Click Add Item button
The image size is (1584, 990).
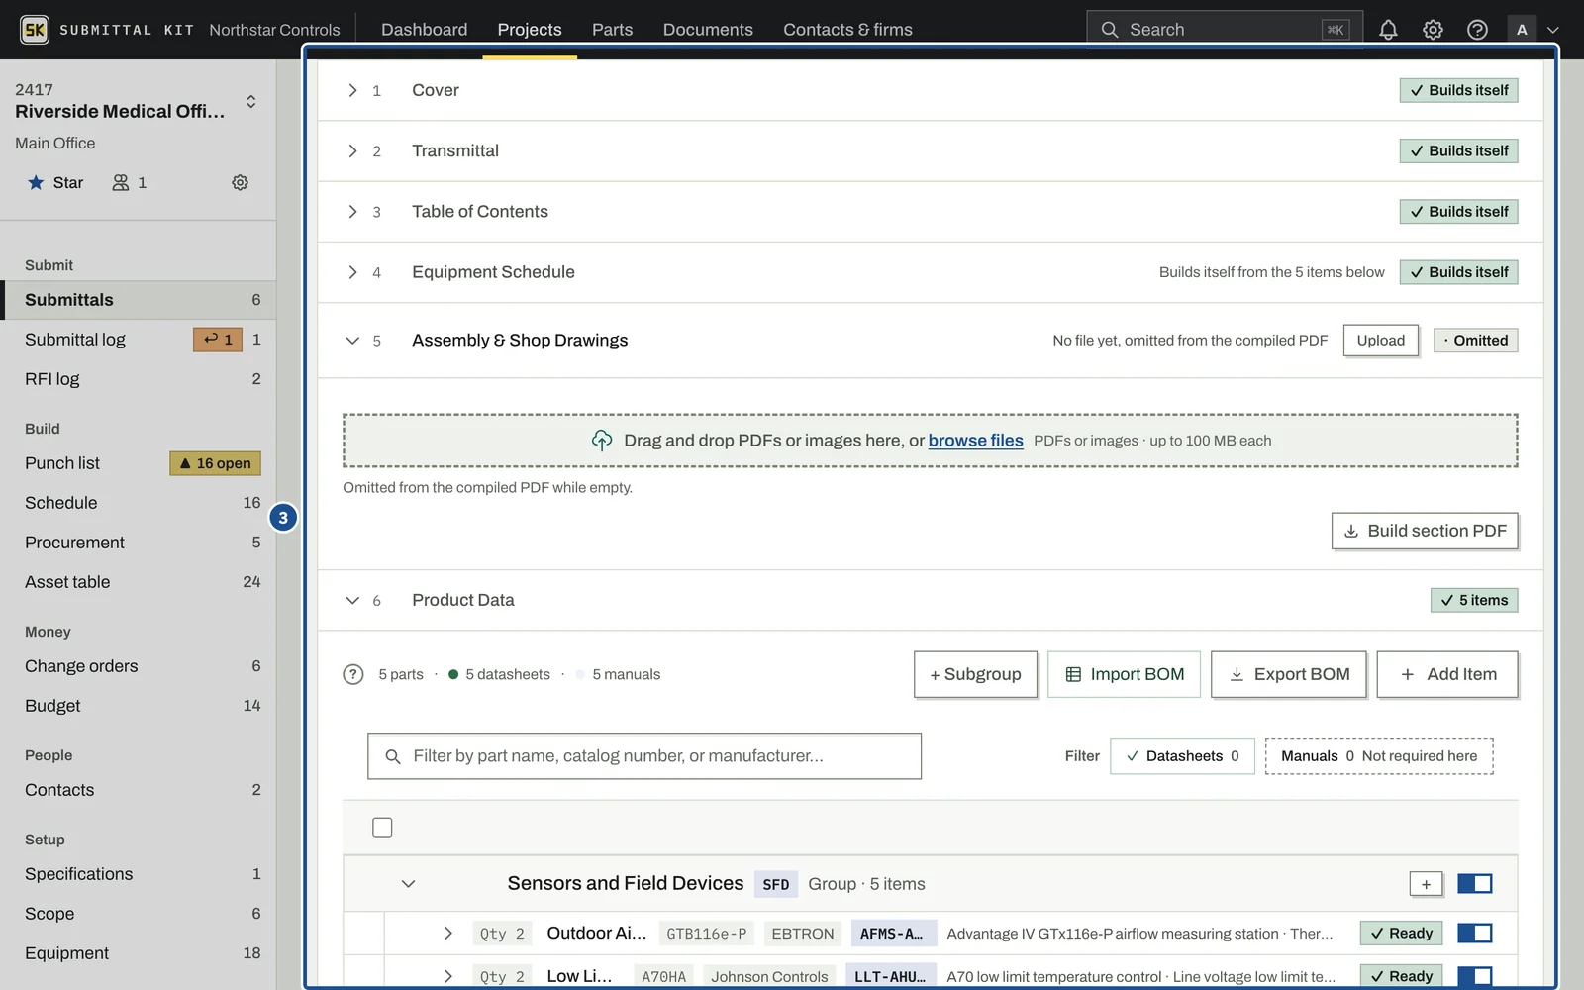pos(1447,674)
